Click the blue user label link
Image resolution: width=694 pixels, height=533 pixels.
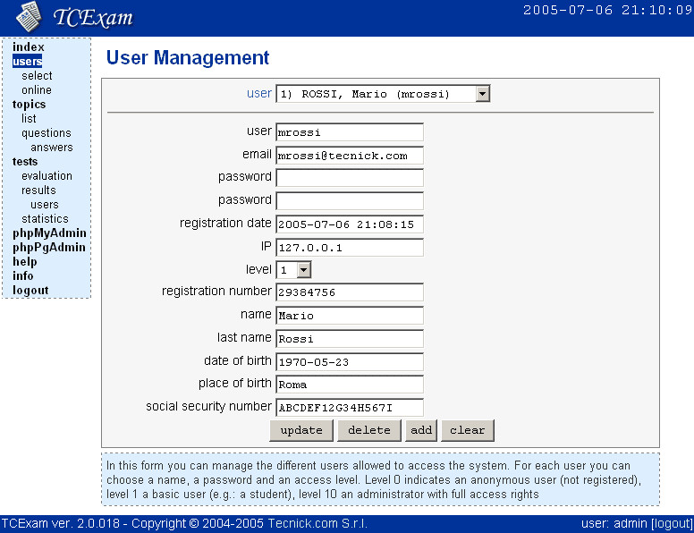tap(259, 93)
